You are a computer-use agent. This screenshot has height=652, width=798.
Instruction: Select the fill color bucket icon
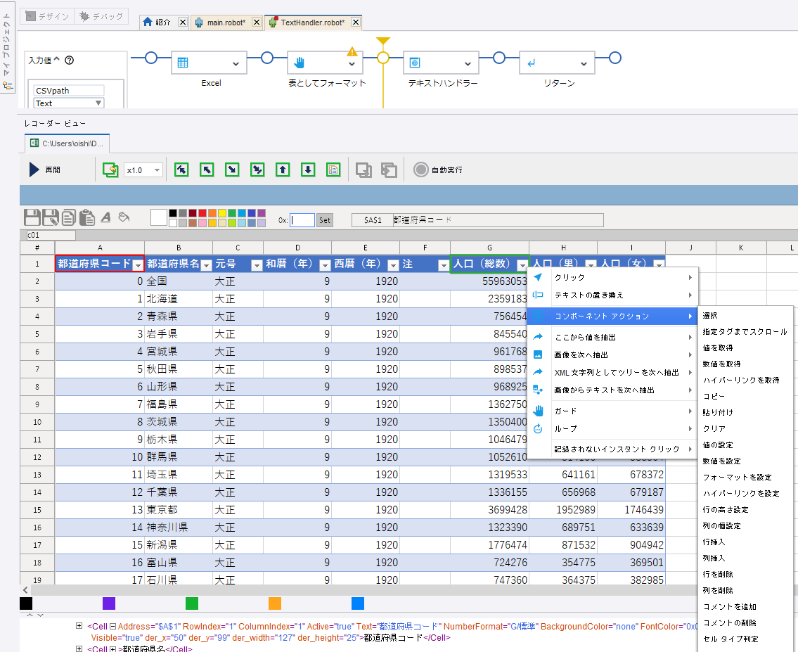124,217
